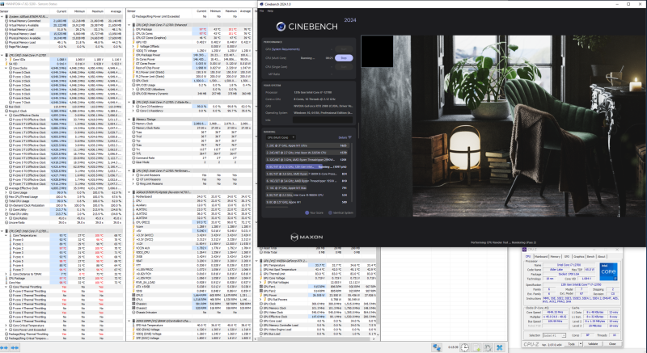Select the Intel Core i9-9880H ranking entry

[308, 195]
